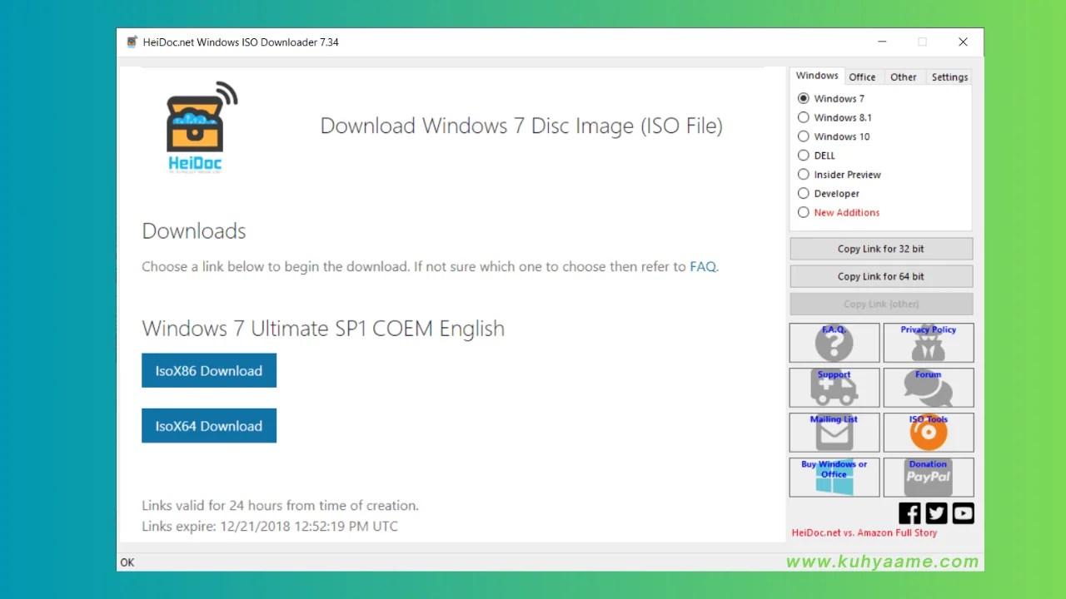Open the F.A.Q. question mark icon

pos(834,343)
